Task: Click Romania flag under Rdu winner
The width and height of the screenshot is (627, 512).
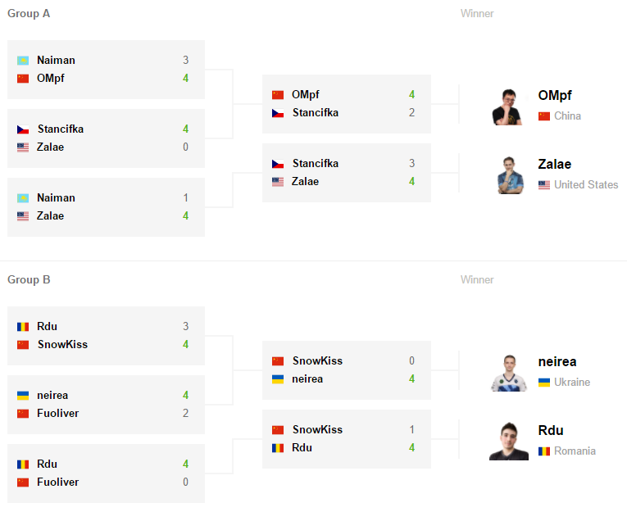Action: 544,451
